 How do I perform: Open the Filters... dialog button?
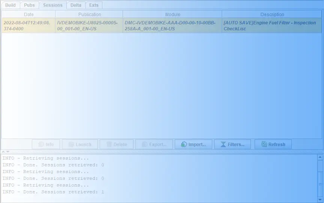pyautogui.click(x=232, y=144)
